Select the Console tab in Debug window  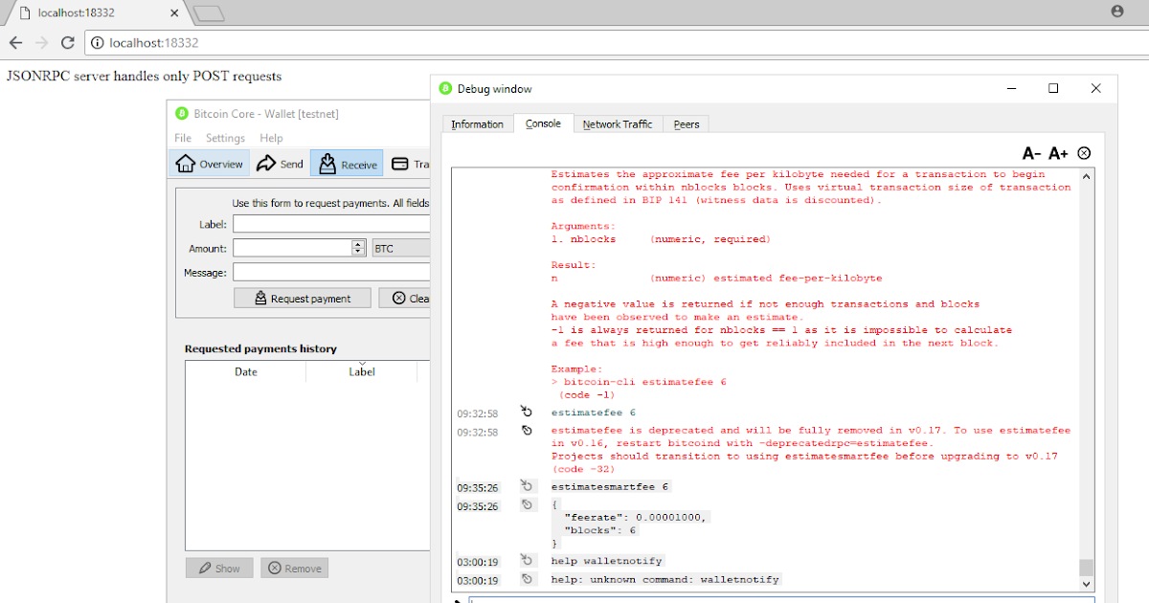(x=543, y=123)
